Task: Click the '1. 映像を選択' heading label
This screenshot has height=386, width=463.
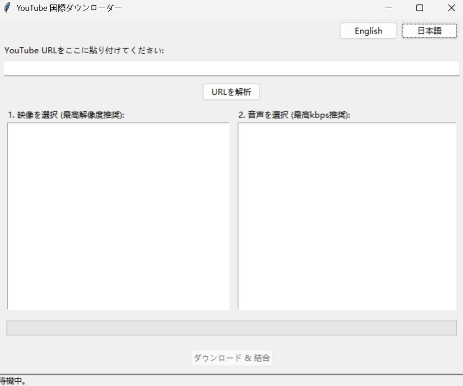Action: (x=66, y=115)
